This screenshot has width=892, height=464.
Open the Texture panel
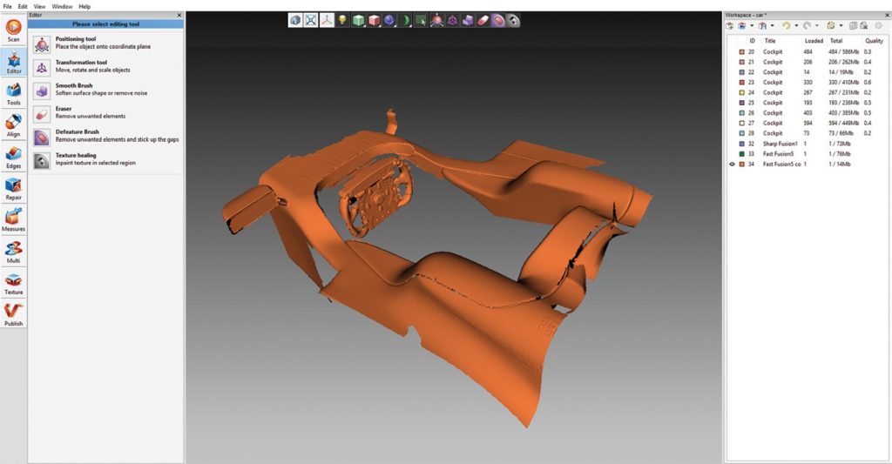coord(13,283)
